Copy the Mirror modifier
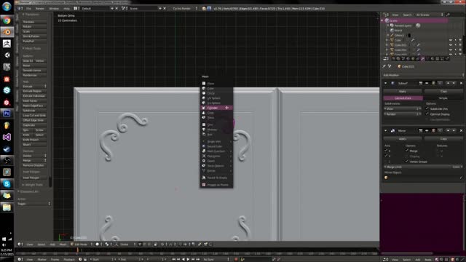The image size is (466, 262). pyautogui.click(x=443, y=139)
